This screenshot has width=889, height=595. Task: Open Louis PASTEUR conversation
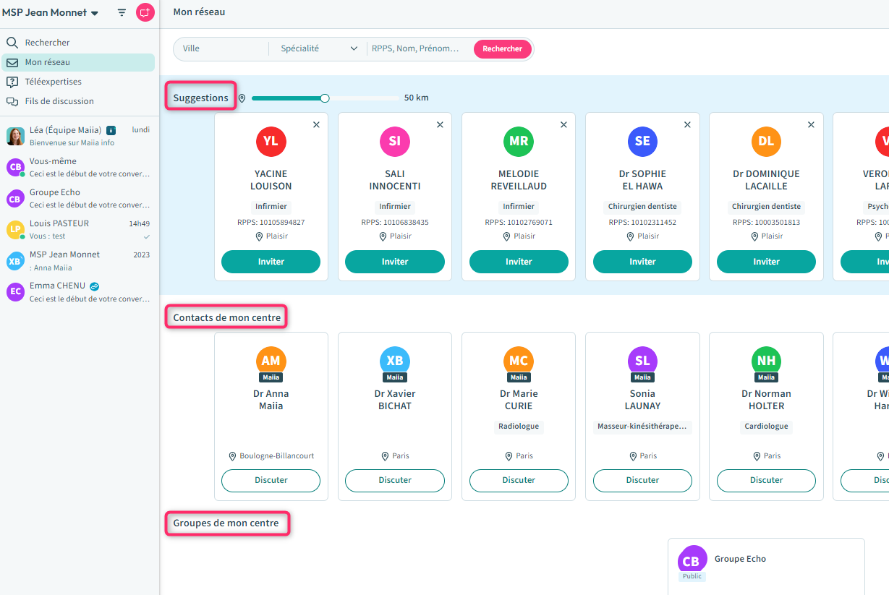pyautogui.click(x=80, y=229)
